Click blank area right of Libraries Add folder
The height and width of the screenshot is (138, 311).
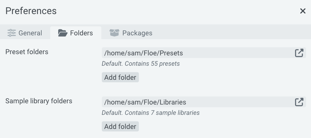tap(219, 126)
